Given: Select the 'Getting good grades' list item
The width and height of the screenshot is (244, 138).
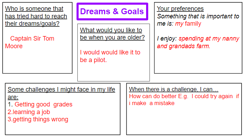Looking at the screenshot, I should pos(43,104).
